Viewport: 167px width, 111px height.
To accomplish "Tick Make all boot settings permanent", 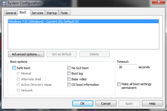I will [x=119, y=84].
